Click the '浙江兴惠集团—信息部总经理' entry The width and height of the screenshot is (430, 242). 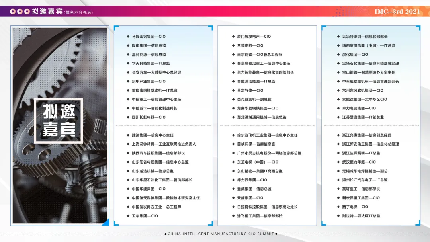(367, 135)
